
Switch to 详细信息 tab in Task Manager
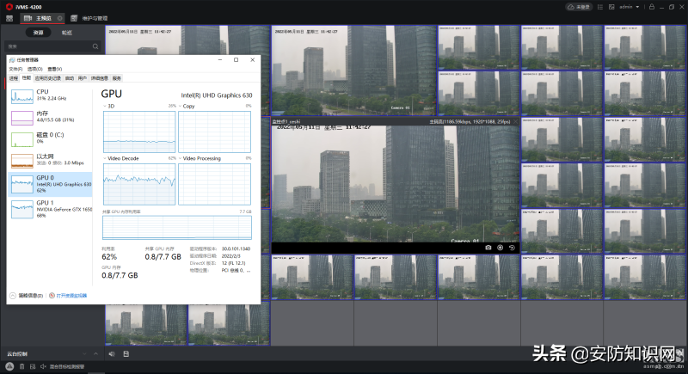[100, 78]
